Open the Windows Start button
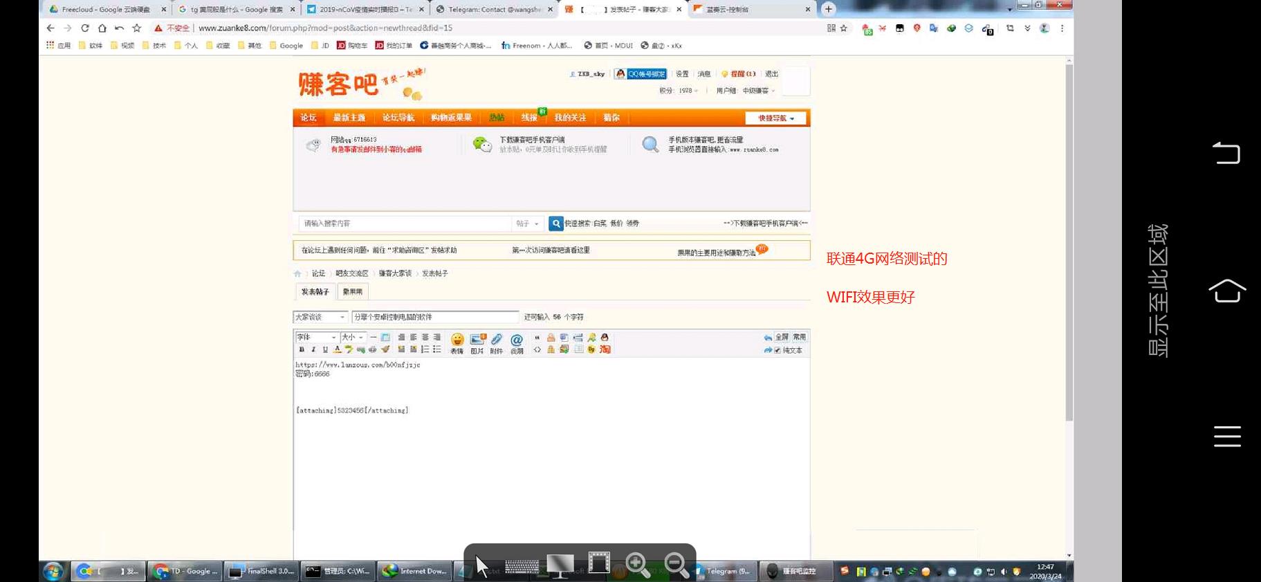The width and height of the screenshot is (1261, 582). coord(53,571)
